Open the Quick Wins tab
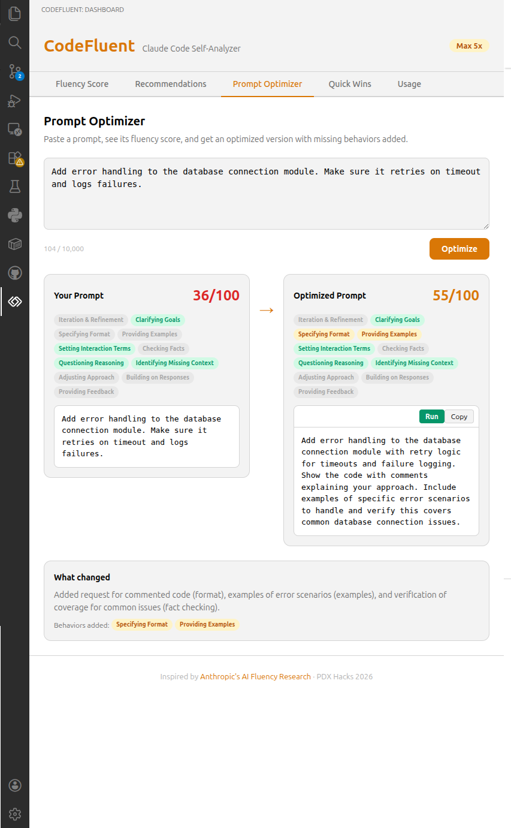Viewport: 511px width, 828px height. click(x=350, y=84)
